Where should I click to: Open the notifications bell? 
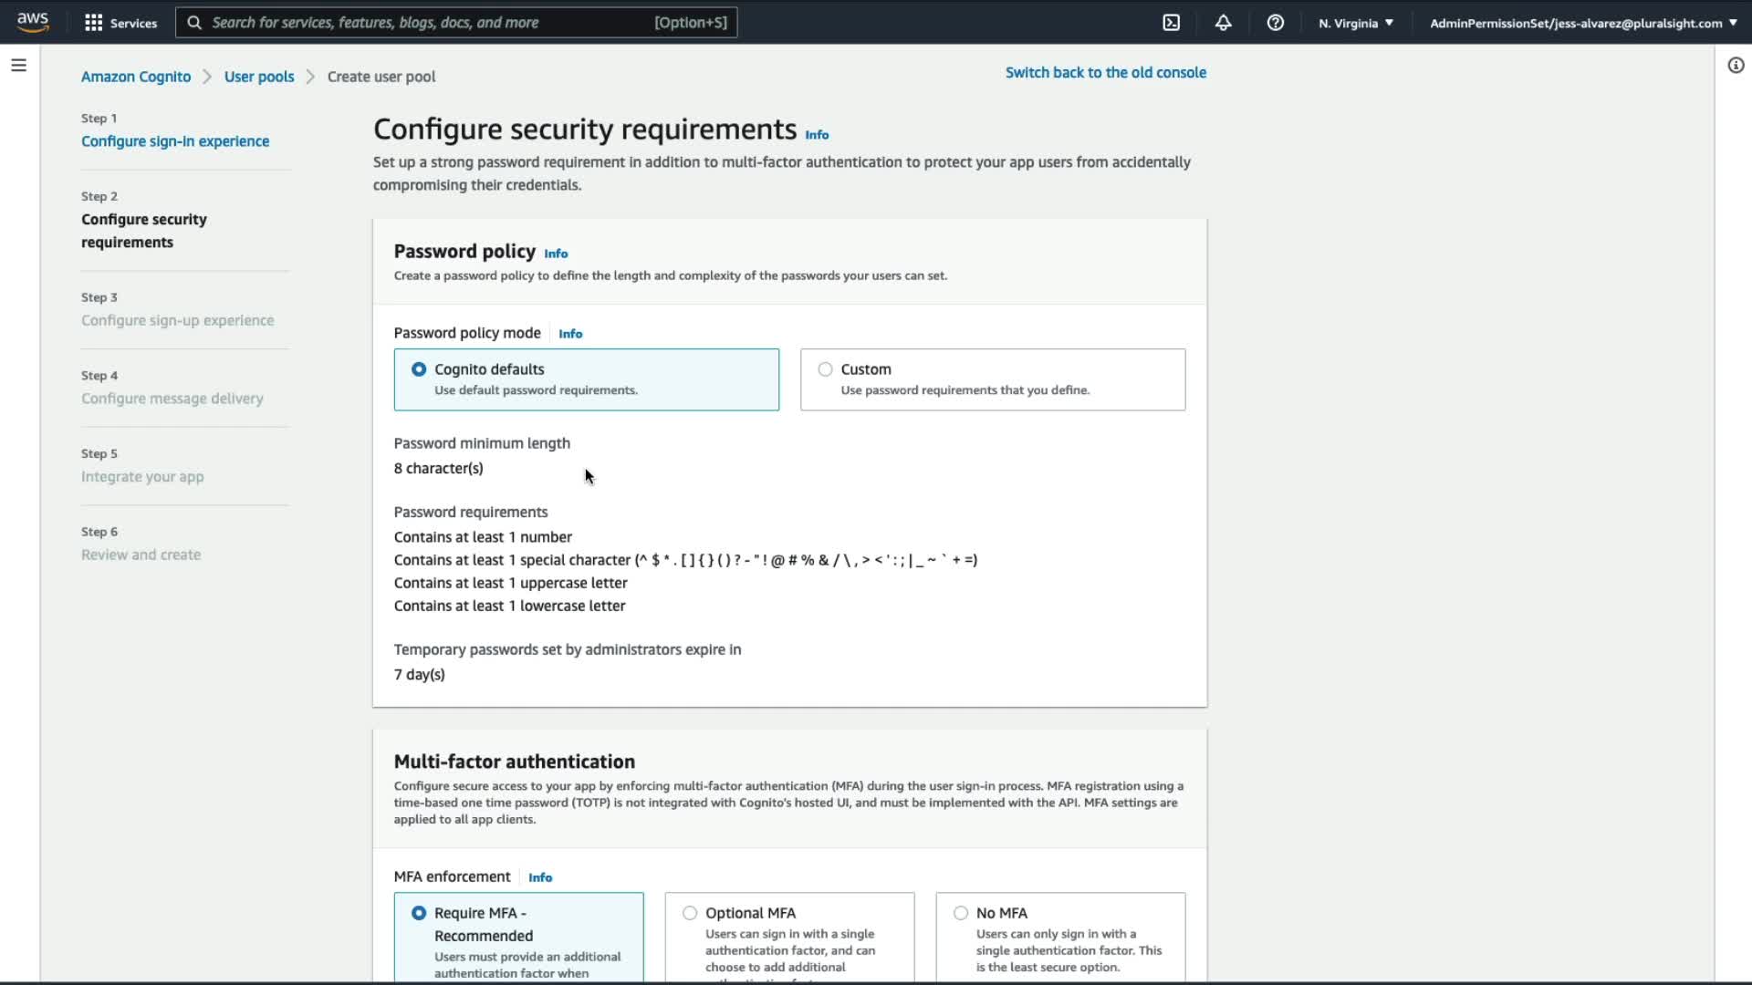(x=1223, y=23)
